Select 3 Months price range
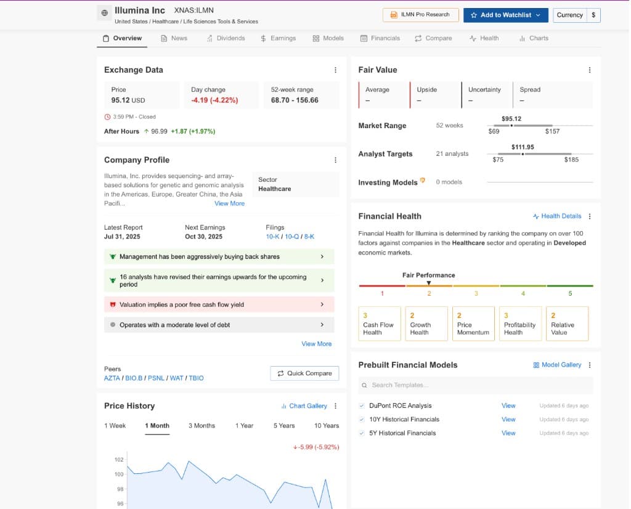Screen dimensions: 631x509 [202, 426]
